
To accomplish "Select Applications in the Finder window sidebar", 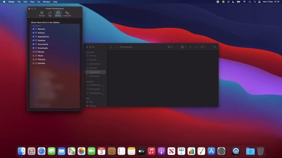I will coord(95,64).
